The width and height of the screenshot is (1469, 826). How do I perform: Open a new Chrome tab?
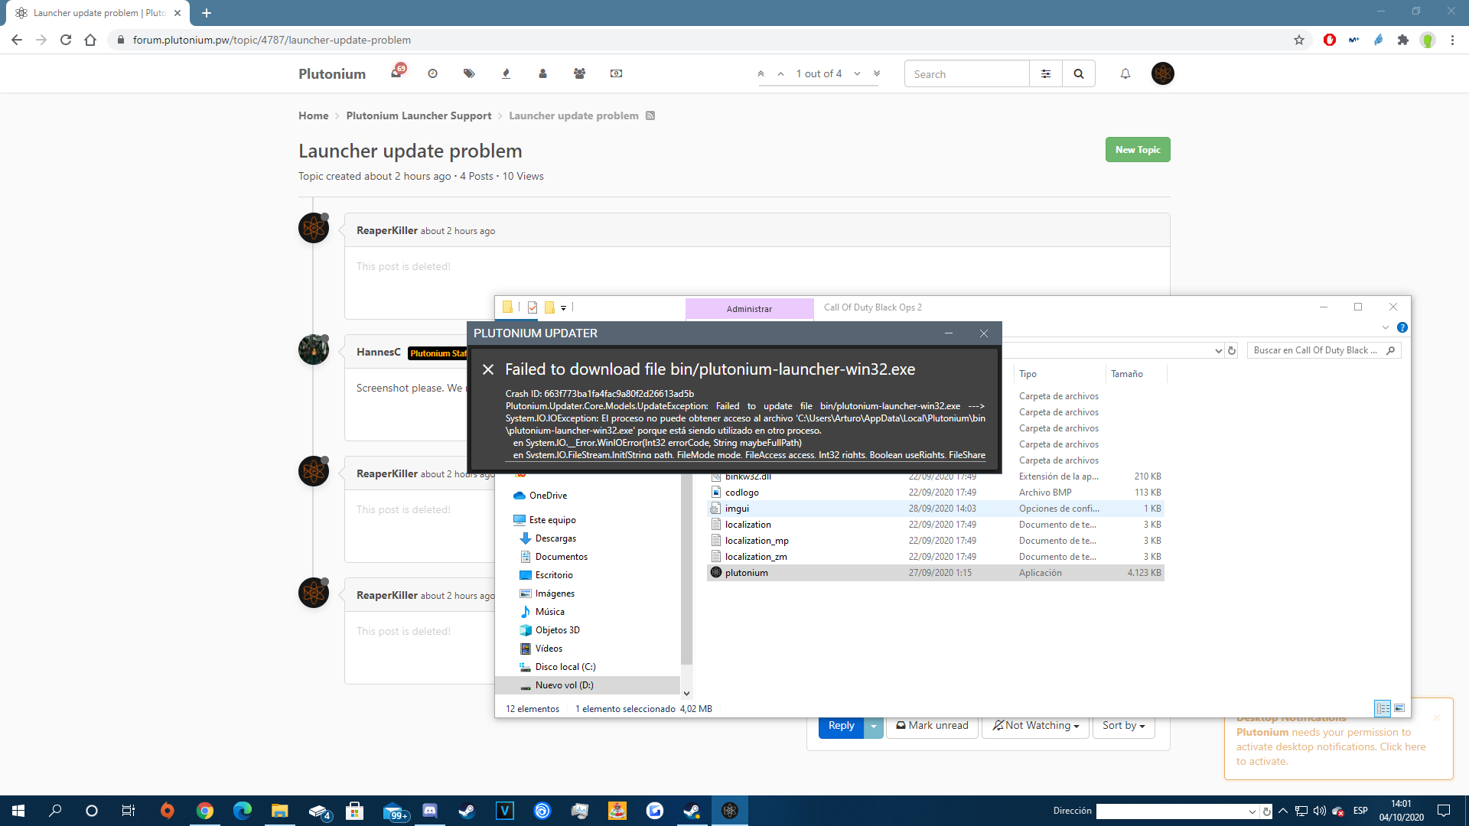tap(207, 13)
